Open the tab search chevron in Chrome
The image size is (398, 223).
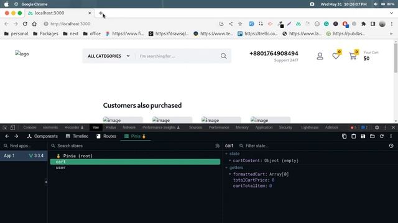391,13
